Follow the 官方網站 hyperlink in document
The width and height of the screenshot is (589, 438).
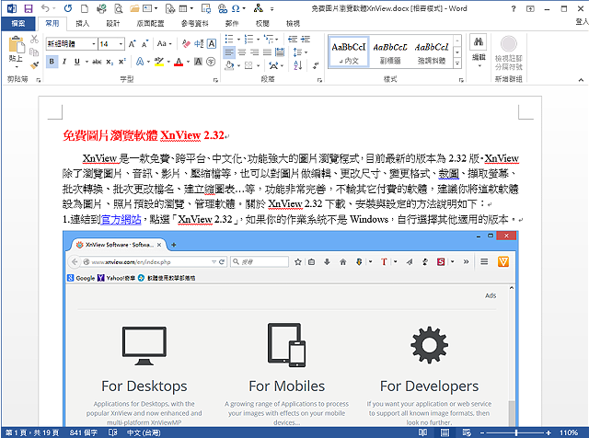[121, 219]
